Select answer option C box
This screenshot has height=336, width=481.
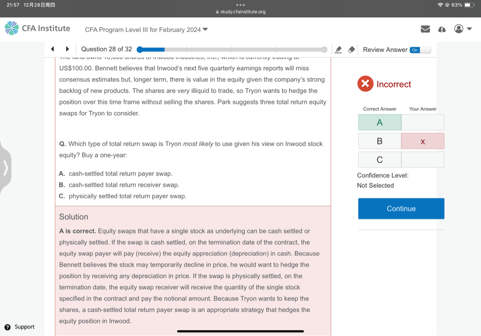[380, 160]
